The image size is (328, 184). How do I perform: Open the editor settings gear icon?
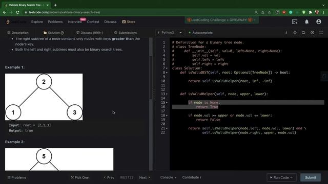(312, 33)
